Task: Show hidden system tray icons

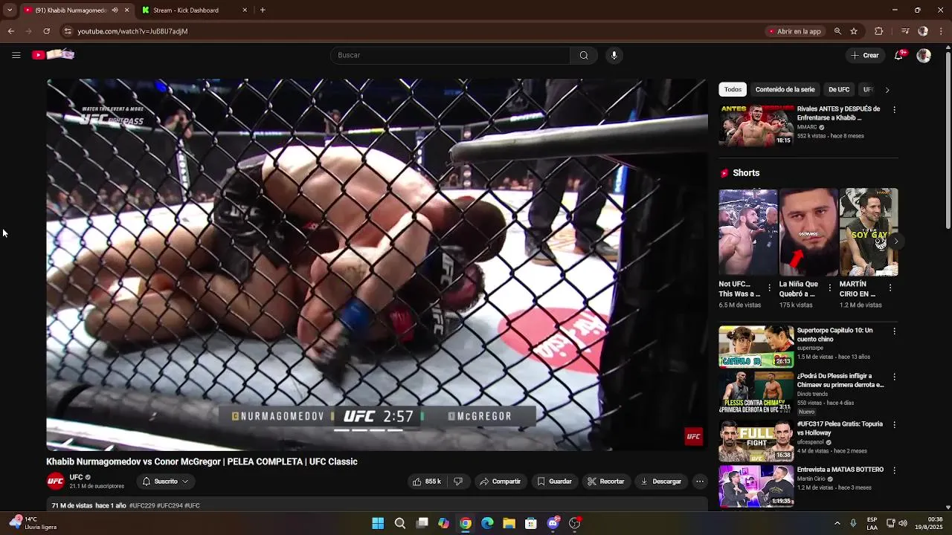Action: tap(837, 523)
